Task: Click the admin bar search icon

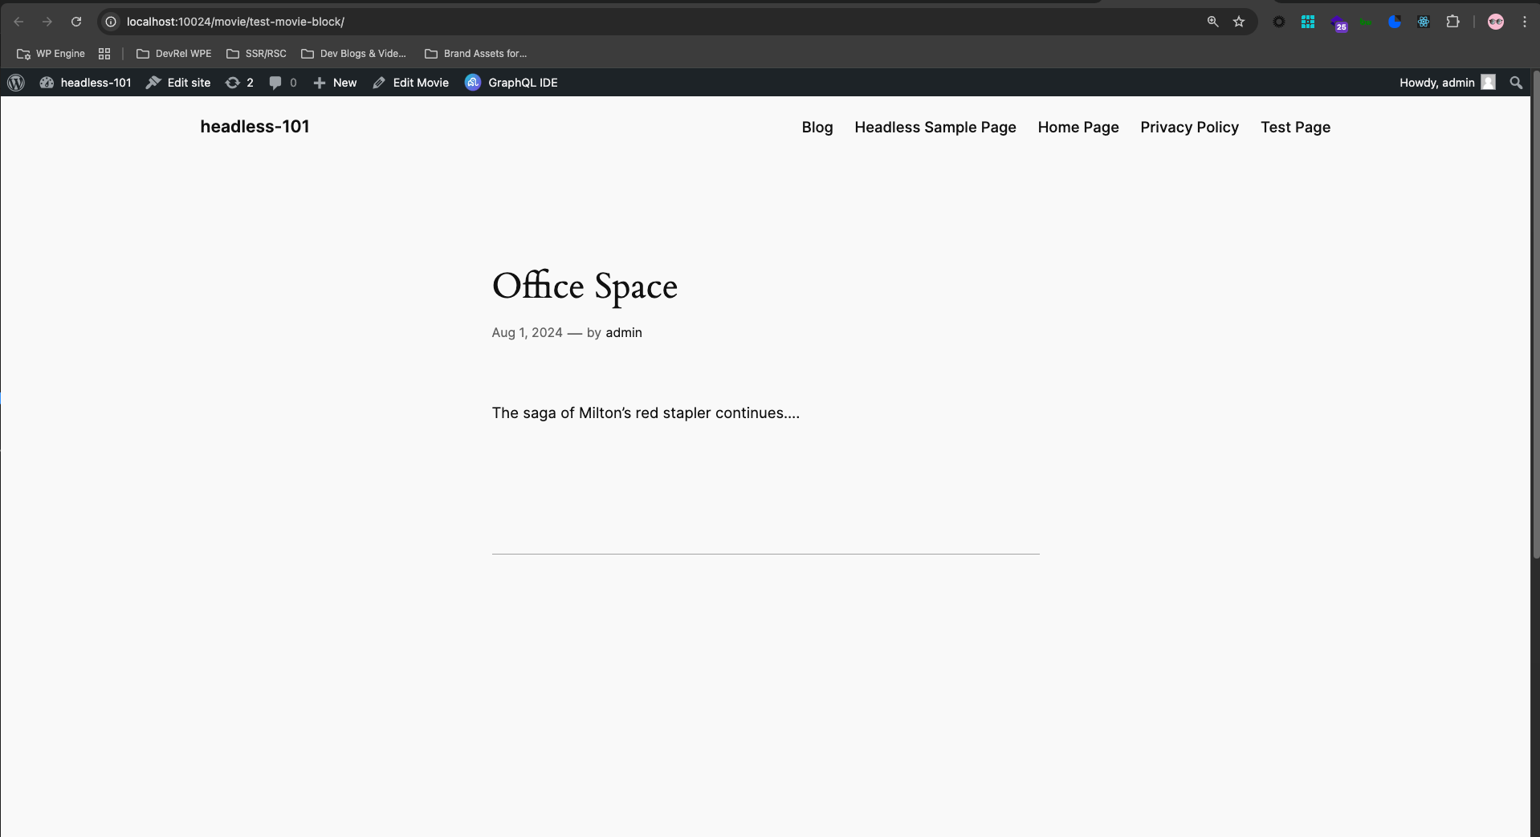Action: pos(1516,83)
